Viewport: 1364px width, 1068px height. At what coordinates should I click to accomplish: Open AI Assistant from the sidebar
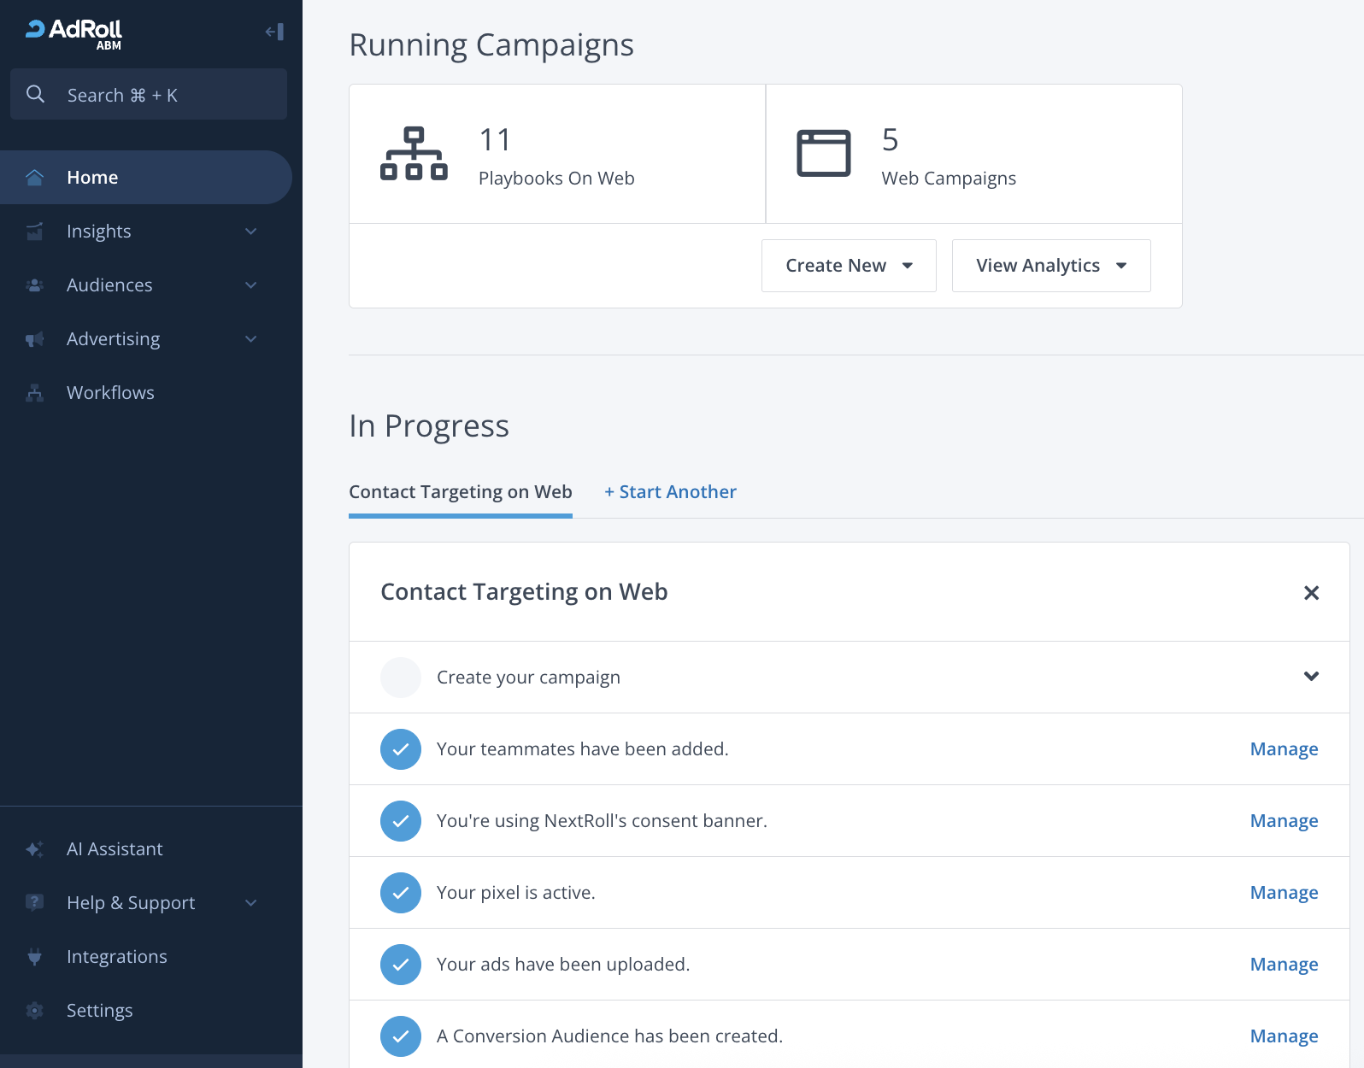pos(115,848)
